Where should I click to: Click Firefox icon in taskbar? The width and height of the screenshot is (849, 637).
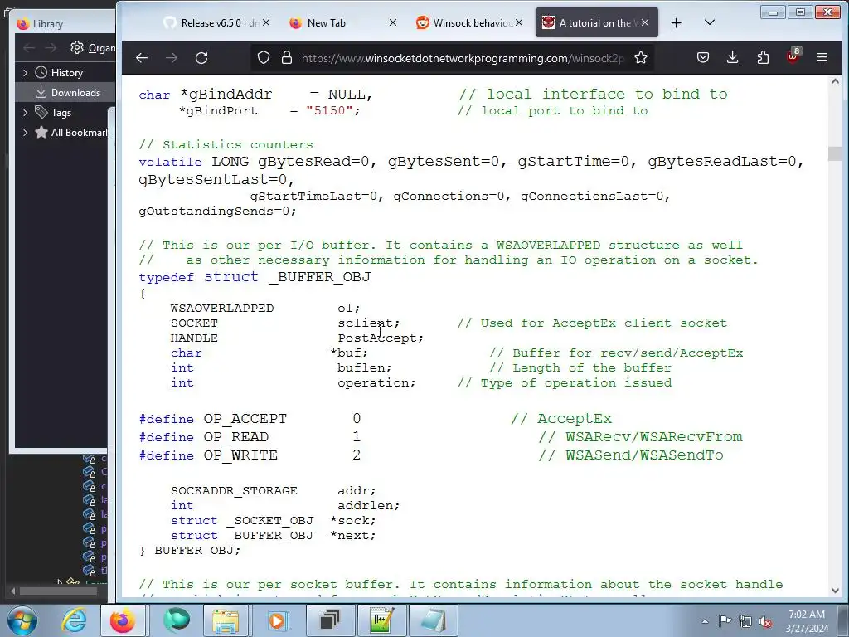pyautogui.click(x=123, y=620)
